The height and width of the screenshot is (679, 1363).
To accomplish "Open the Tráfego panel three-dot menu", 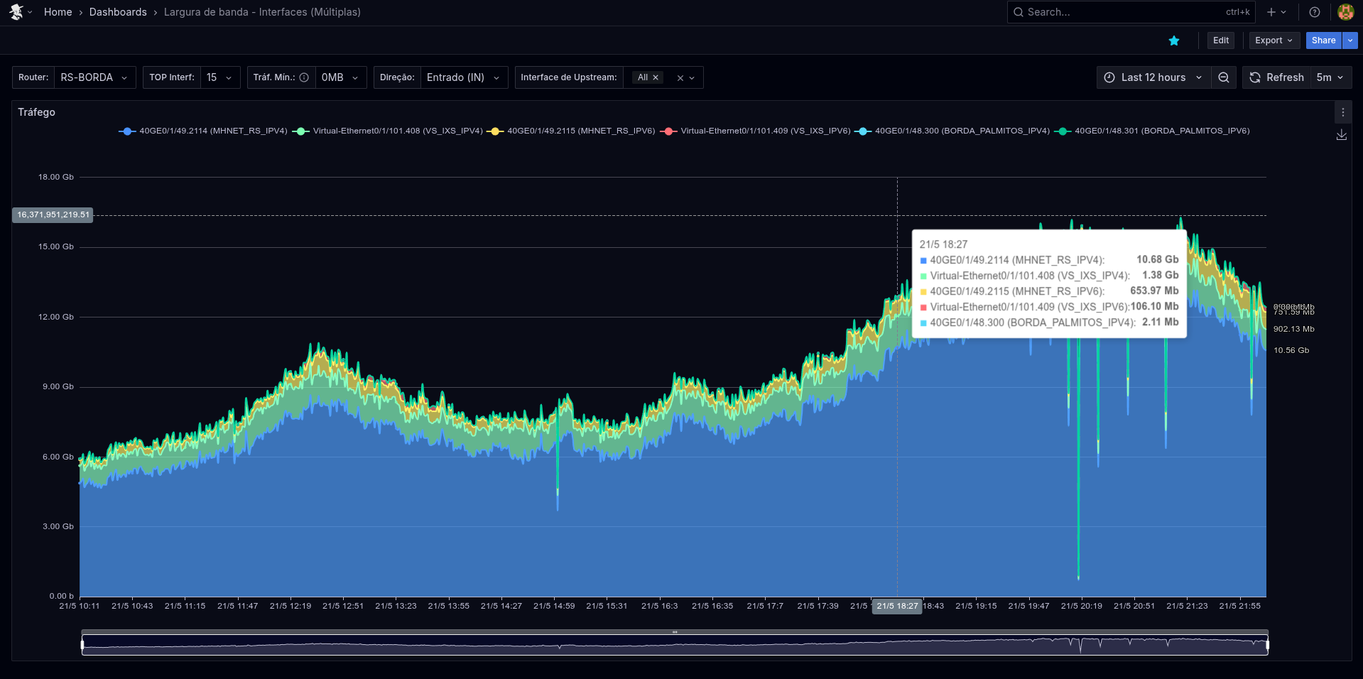I will pos(1342,112).
